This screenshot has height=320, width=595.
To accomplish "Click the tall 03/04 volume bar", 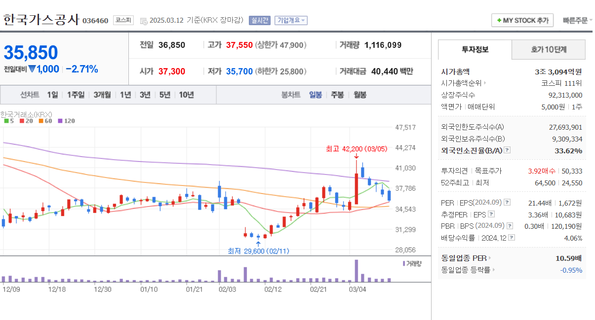I will click(x=356, y=271).
